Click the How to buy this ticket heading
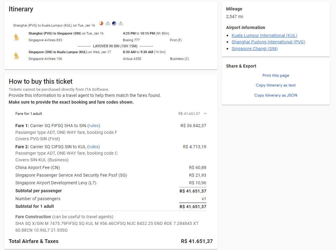The width and height of the screenshot is (336, 250). point(41,82)
